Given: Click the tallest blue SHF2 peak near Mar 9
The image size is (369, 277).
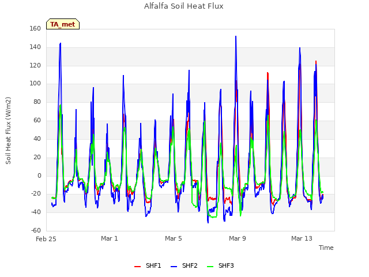Looking at the screenshot, I should tap(236, 37).
